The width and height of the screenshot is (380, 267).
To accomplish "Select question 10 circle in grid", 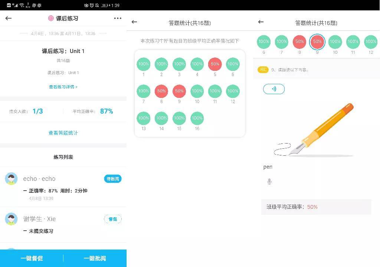I will 197,91.
